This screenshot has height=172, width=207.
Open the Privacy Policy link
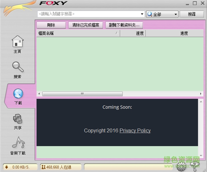pyautogui.click(x=135, y=130)
